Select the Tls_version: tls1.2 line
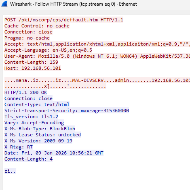Screen dimensions: 190x190 [x=31, y=117]
